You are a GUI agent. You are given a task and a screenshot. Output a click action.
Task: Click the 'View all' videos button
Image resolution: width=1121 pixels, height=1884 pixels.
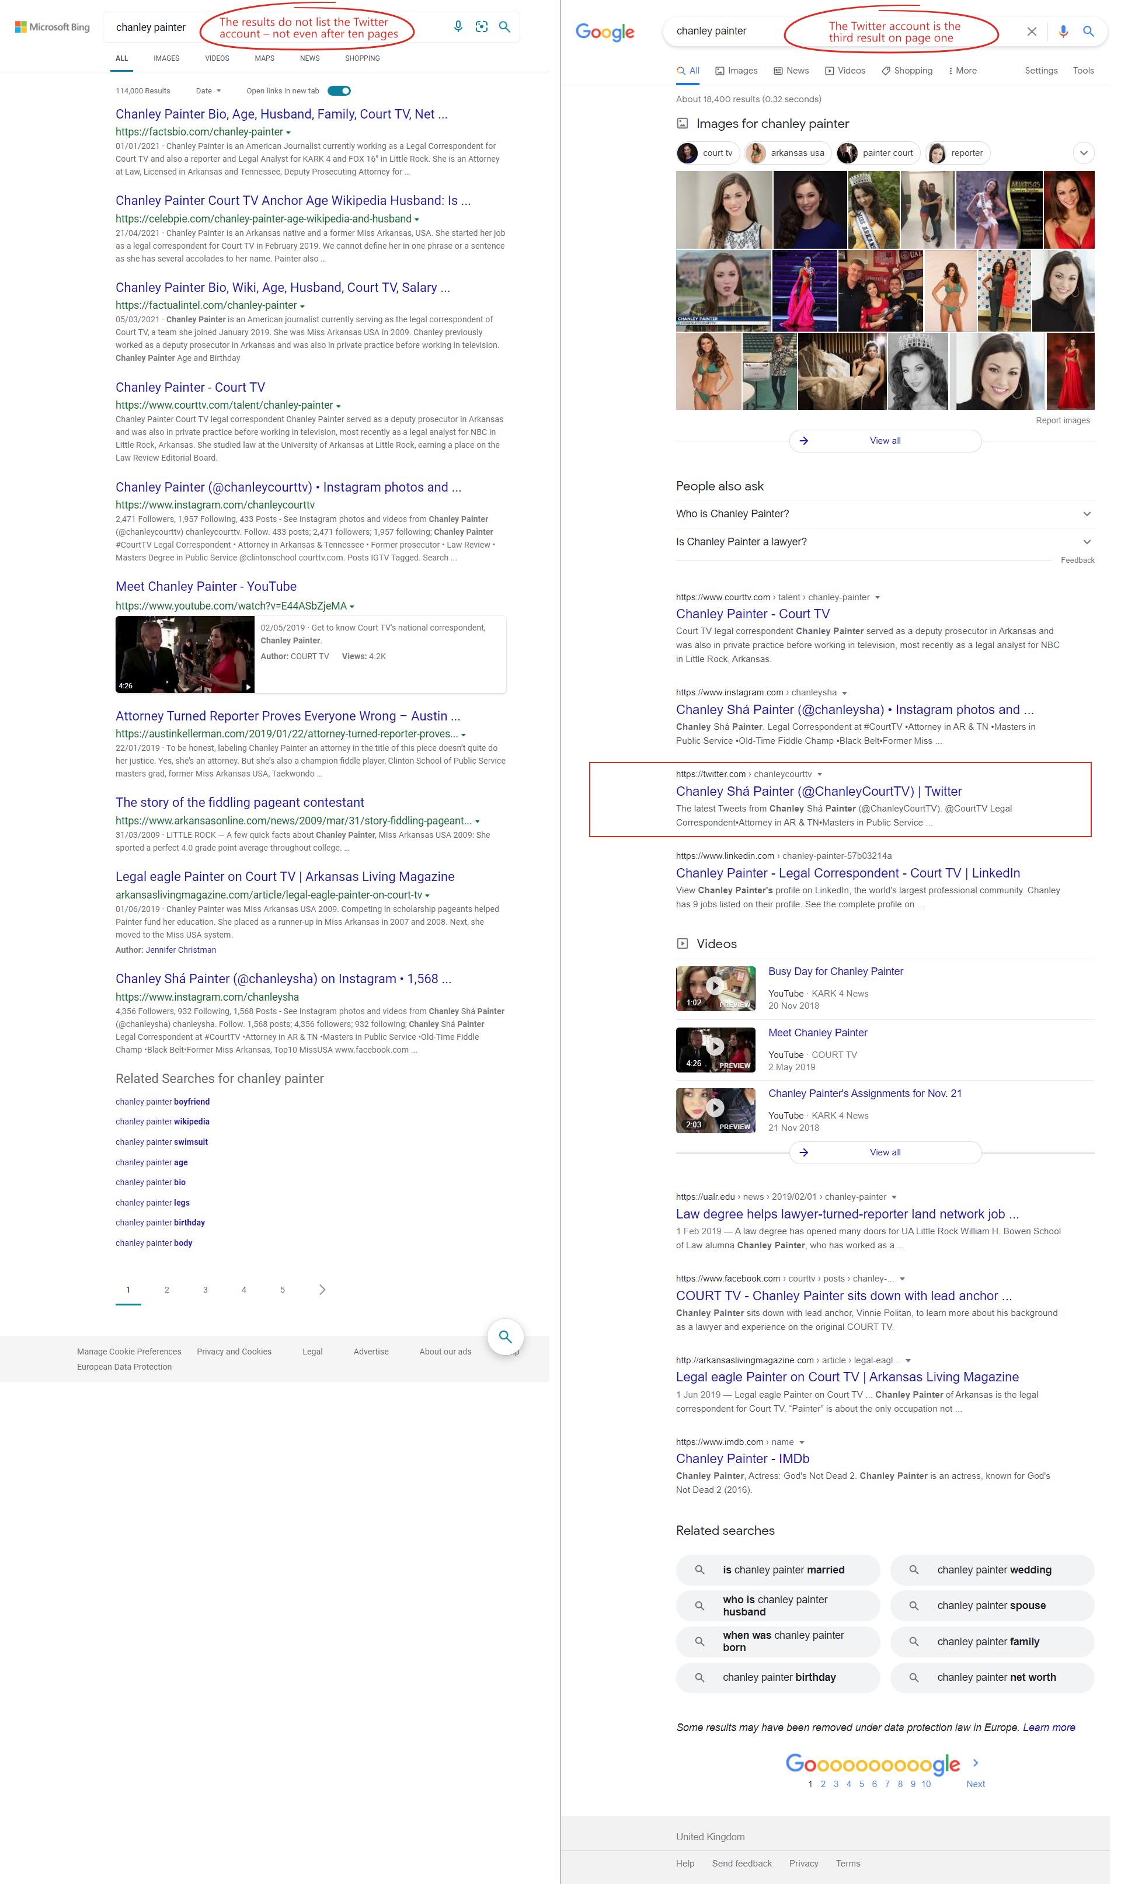[885, 1152]
